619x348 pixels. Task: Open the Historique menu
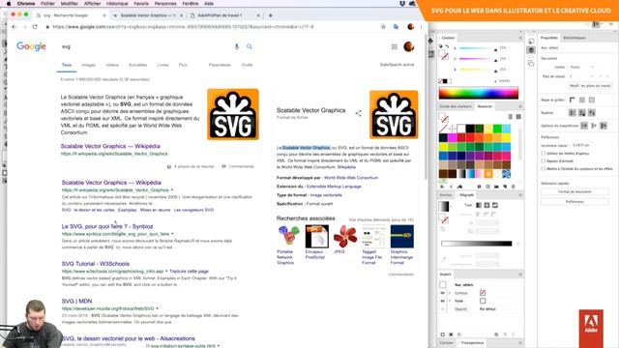tap(117, 4)
